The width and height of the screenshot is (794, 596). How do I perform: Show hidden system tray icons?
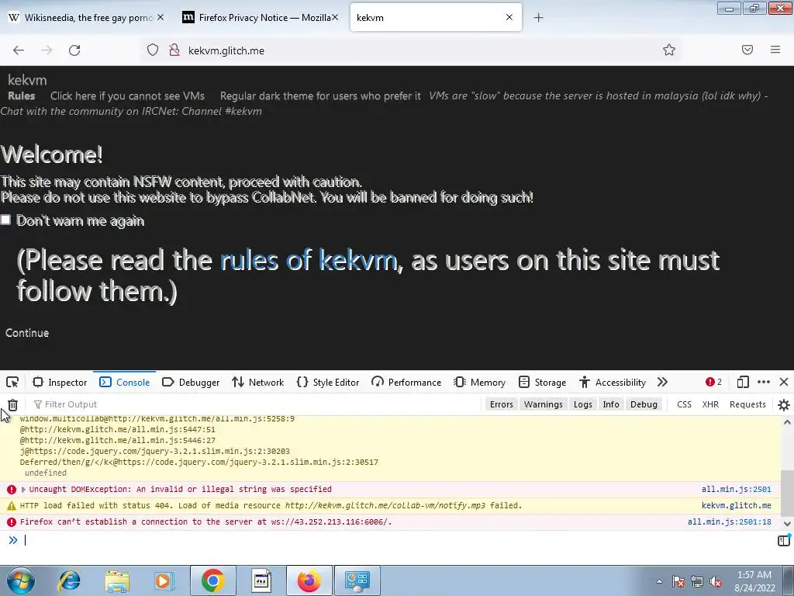(659, 581)
